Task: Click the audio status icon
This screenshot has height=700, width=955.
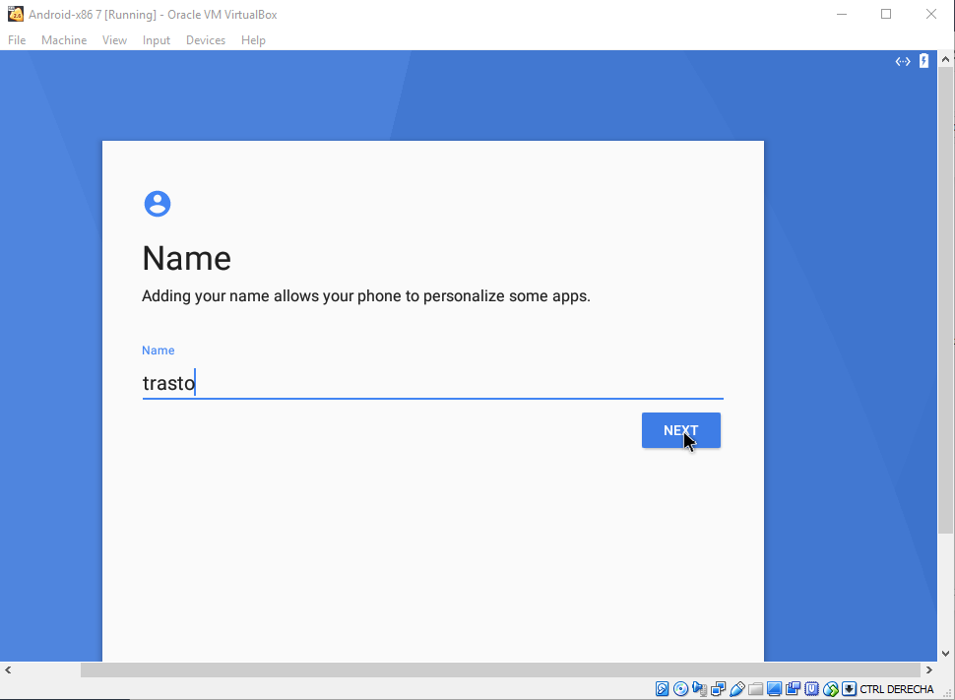Action: [700, 689]
